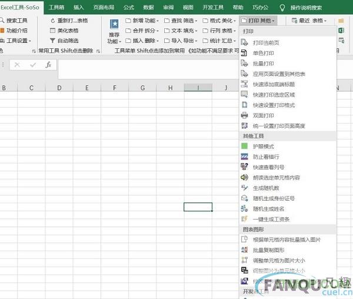Image resolution: width=353 pixels, height=299 pixels.
Task: Click the funnel icon beside 自动筛选
Action: click(x=52, y=41)
